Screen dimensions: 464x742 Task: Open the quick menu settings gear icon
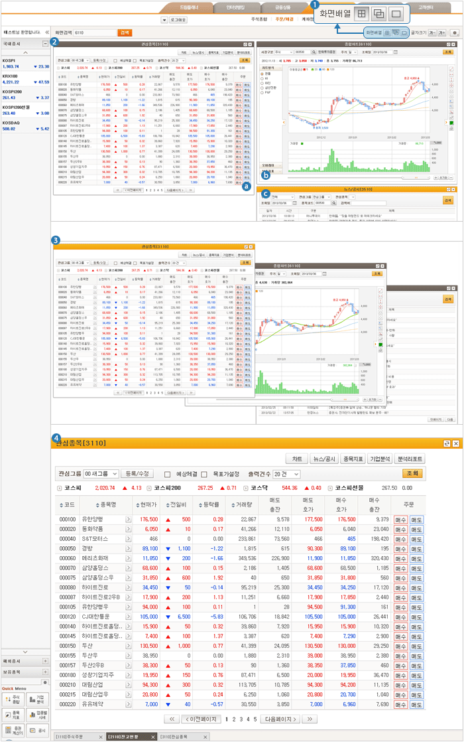[x=45, y=682]
